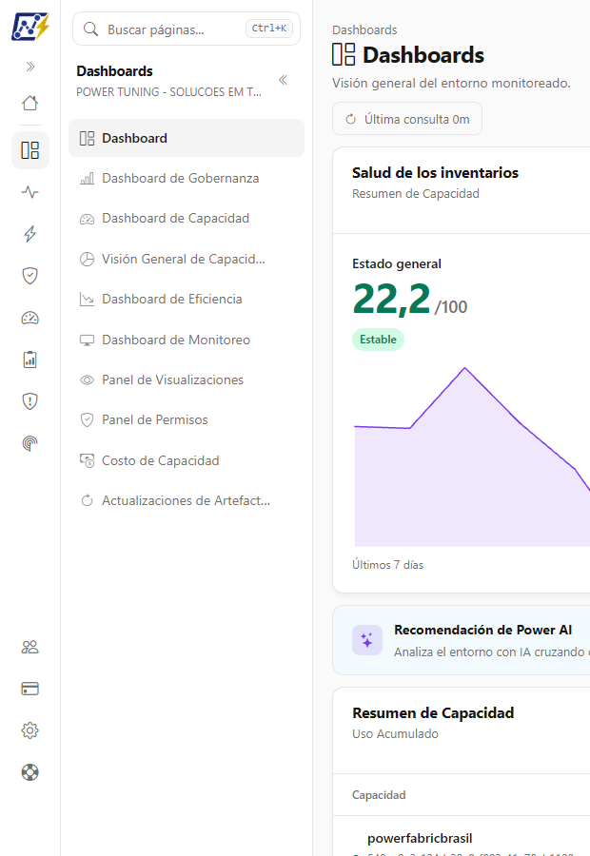Viewport: 590px width, 856px height.
Task: Open the gauge speedometer icon in rail
Action: (30, 318)
